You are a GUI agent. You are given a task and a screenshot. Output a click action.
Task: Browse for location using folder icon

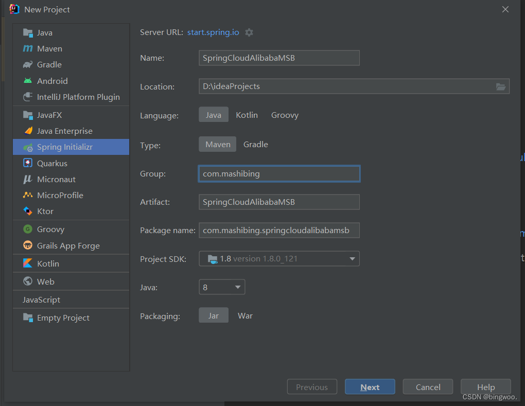click(501, 86)
